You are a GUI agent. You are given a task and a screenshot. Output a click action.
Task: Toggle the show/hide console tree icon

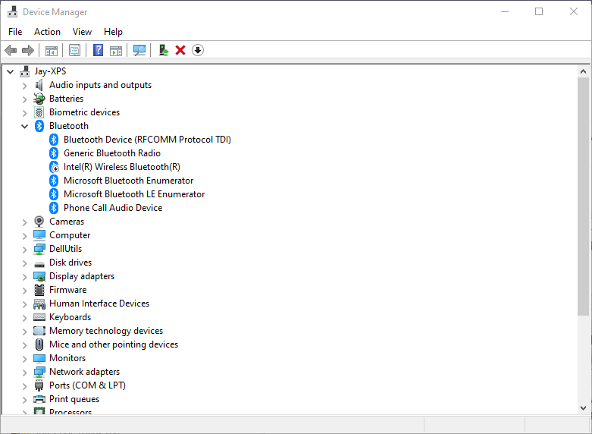click(52, 50)
